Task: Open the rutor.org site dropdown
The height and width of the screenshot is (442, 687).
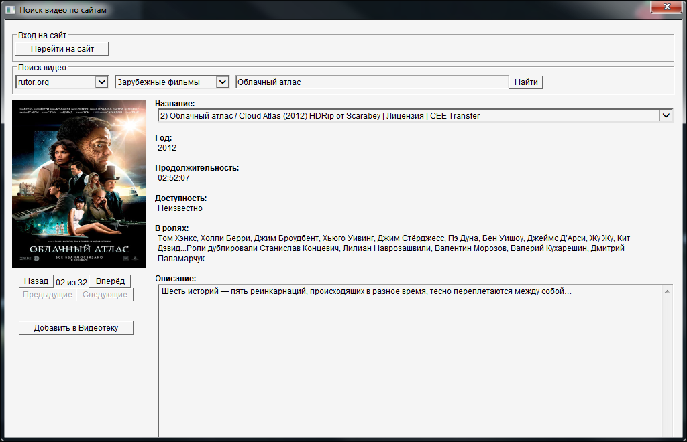Action: point(102,82)
